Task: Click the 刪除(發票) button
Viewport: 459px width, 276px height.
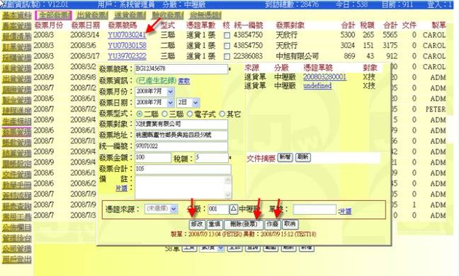Action: tap(243, 224)
